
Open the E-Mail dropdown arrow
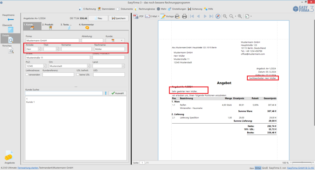click(x=158, y=17)
